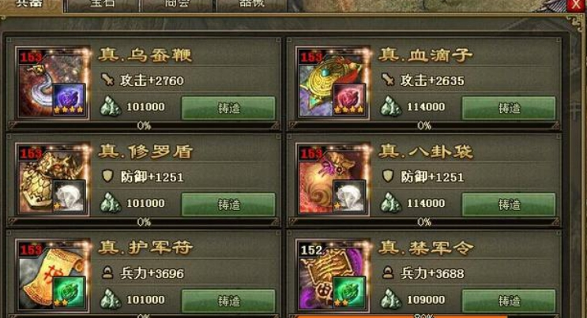This screenshot has width=587, height=318.
Task: Click the white gem on 修罗盾 icon
Action: click(69, 196)
